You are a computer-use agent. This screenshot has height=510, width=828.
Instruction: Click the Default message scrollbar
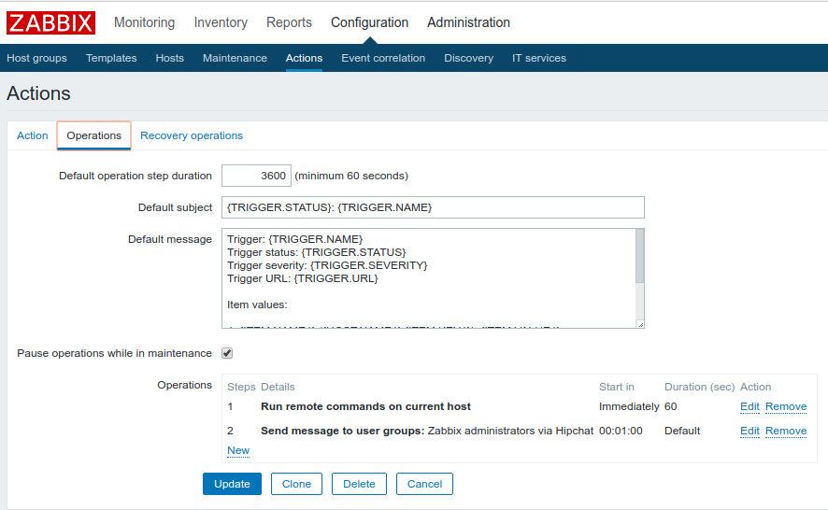pyautogui.click(x=640, y=256)
